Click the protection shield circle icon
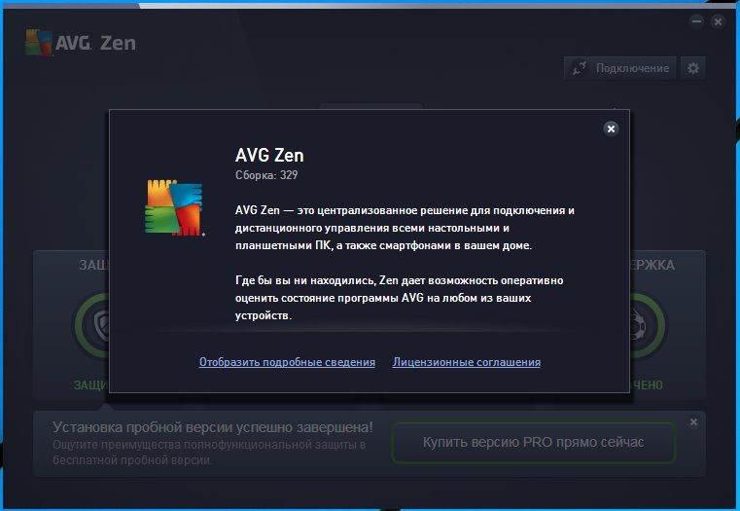This screenshot has height=511, width=740. (x=92, y=325)
